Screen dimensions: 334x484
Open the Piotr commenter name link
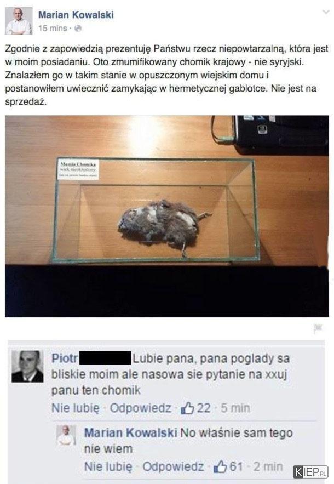click(x=65, y=358)
